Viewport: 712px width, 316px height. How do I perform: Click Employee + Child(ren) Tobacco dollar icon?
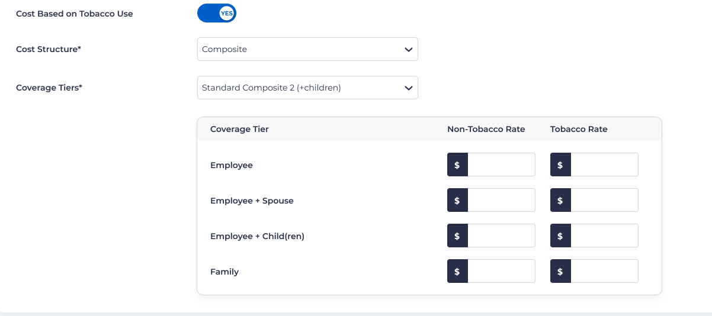tap(560, 236)
